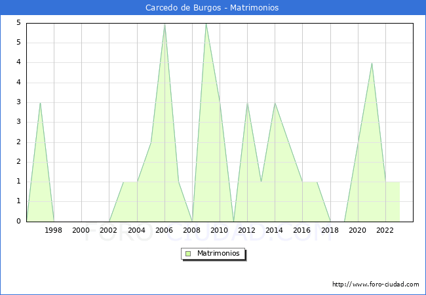This screenshot has width=426, height=295.
Task: Click the x-axis label 2000
Action: click(x=81, y=230)
